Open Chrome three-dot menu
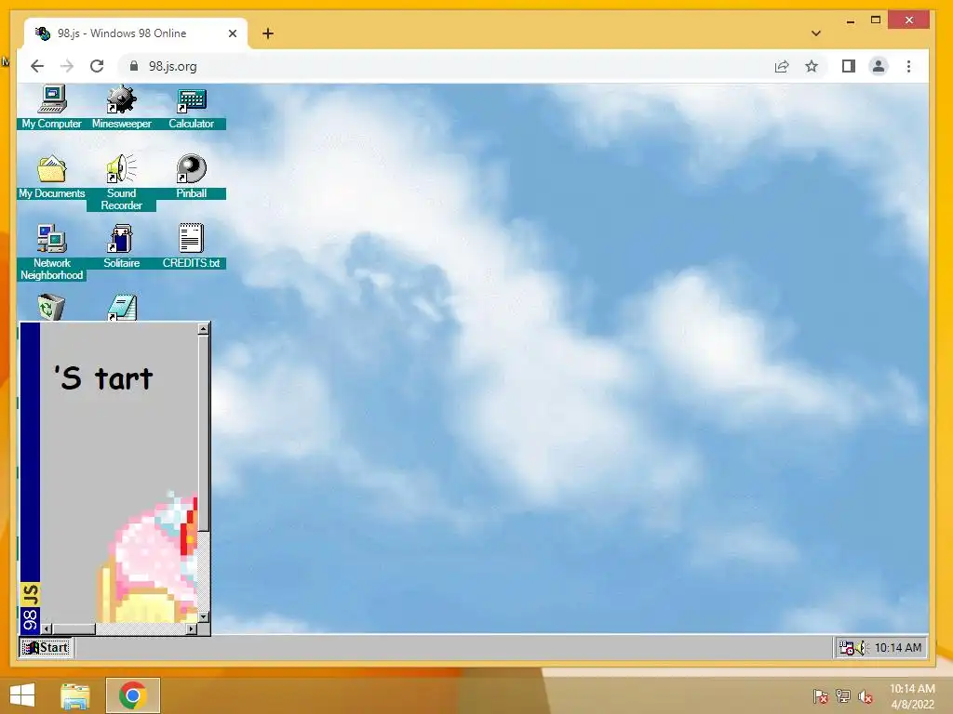This screenshot has width=953, height=714. [908, 66]
